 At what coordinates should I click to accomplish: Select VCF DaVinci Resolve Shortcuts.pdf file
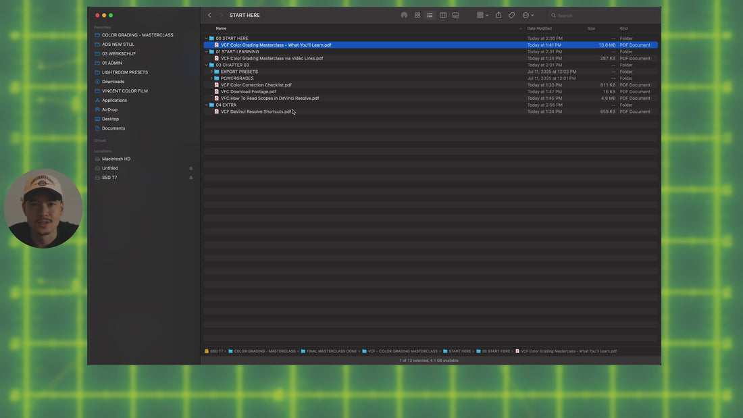click(x=256, y=111)
